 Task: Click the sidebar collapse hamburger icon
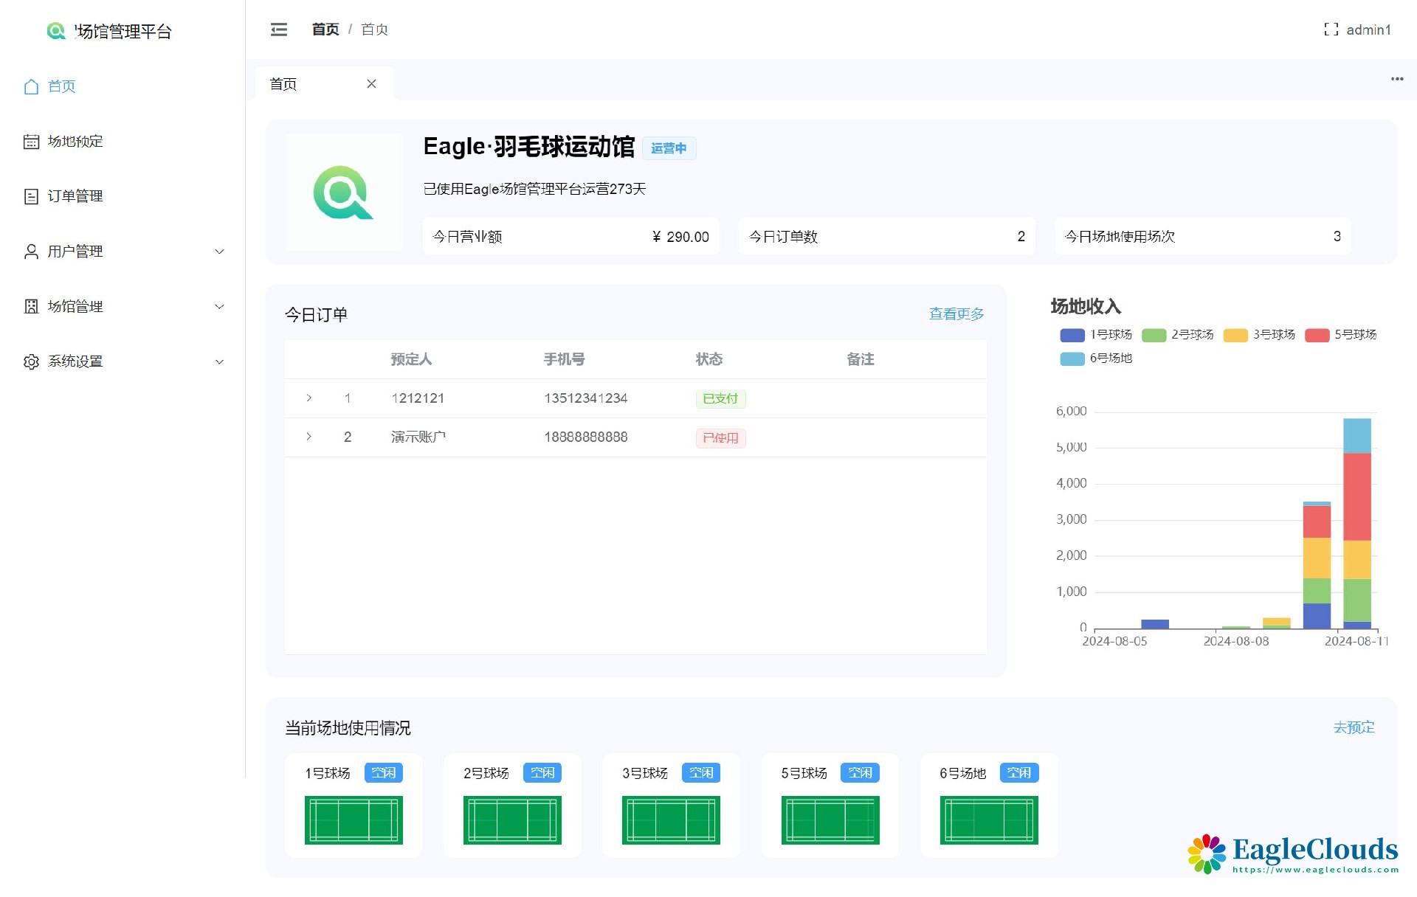[279, 30]
